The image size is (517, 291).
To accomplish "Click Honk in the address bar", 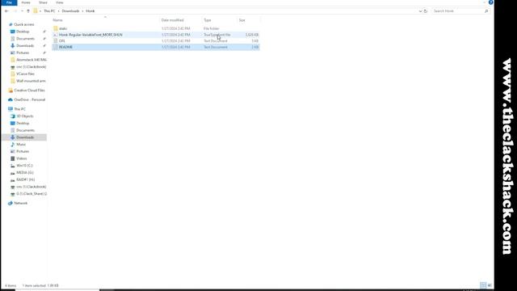I will 90,11.
